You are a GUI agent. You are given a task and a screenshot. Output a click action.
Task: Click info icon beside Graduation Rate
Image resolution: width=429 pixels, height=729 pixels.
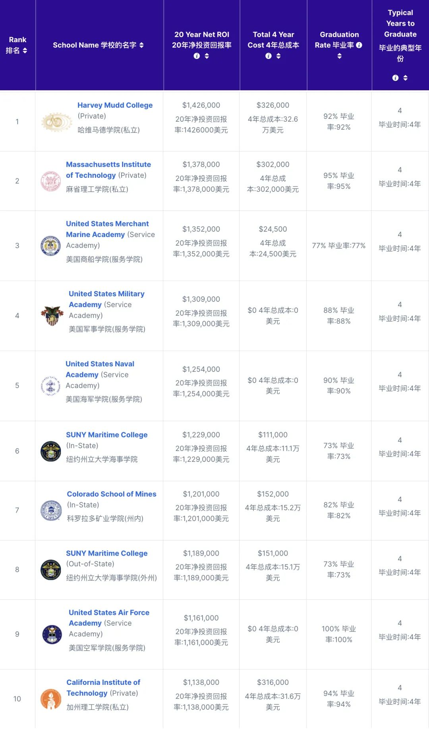click(x=359, y=45)
